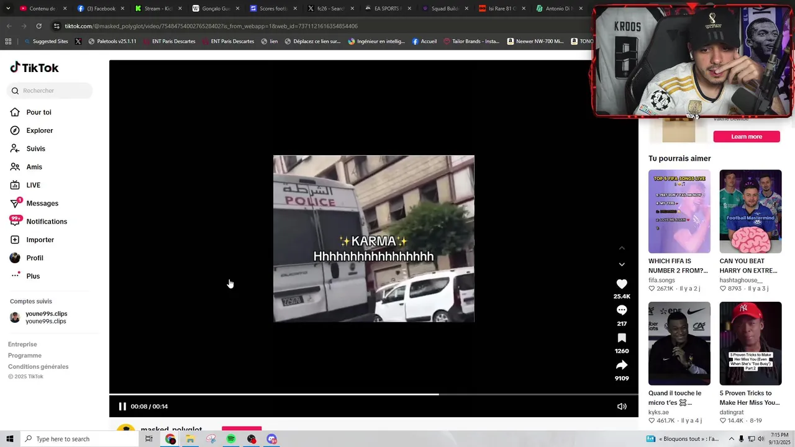795x447 pixels.
Task: Expand the Plus menu
Action: click(33, 276)
